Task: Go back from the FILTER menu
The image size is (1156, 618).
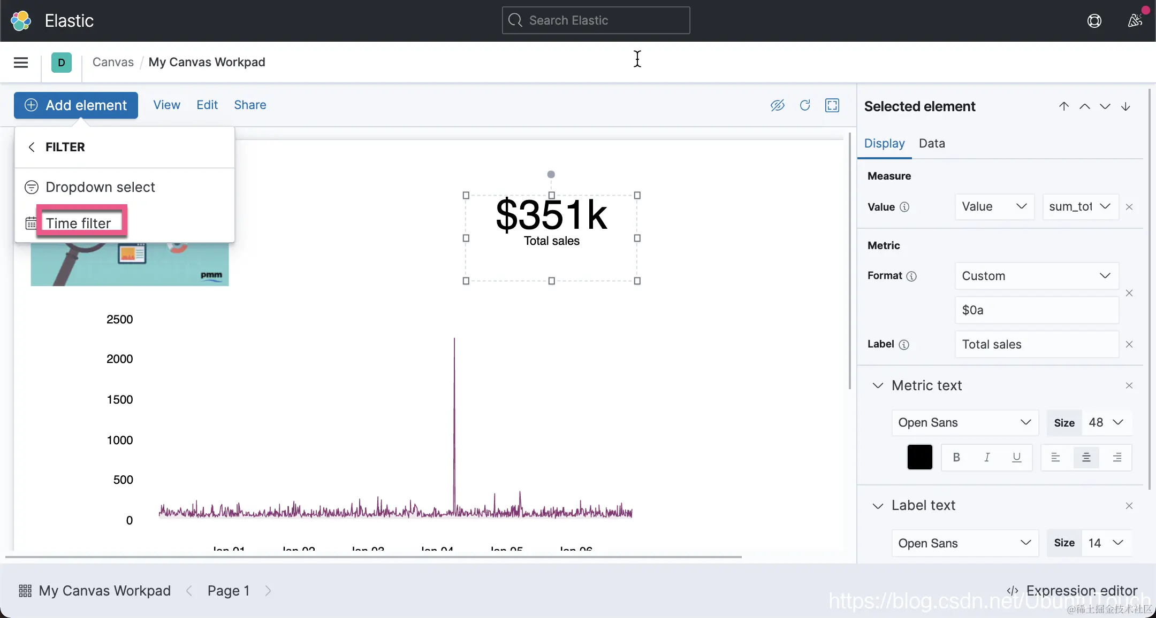Action: (32, 147)
